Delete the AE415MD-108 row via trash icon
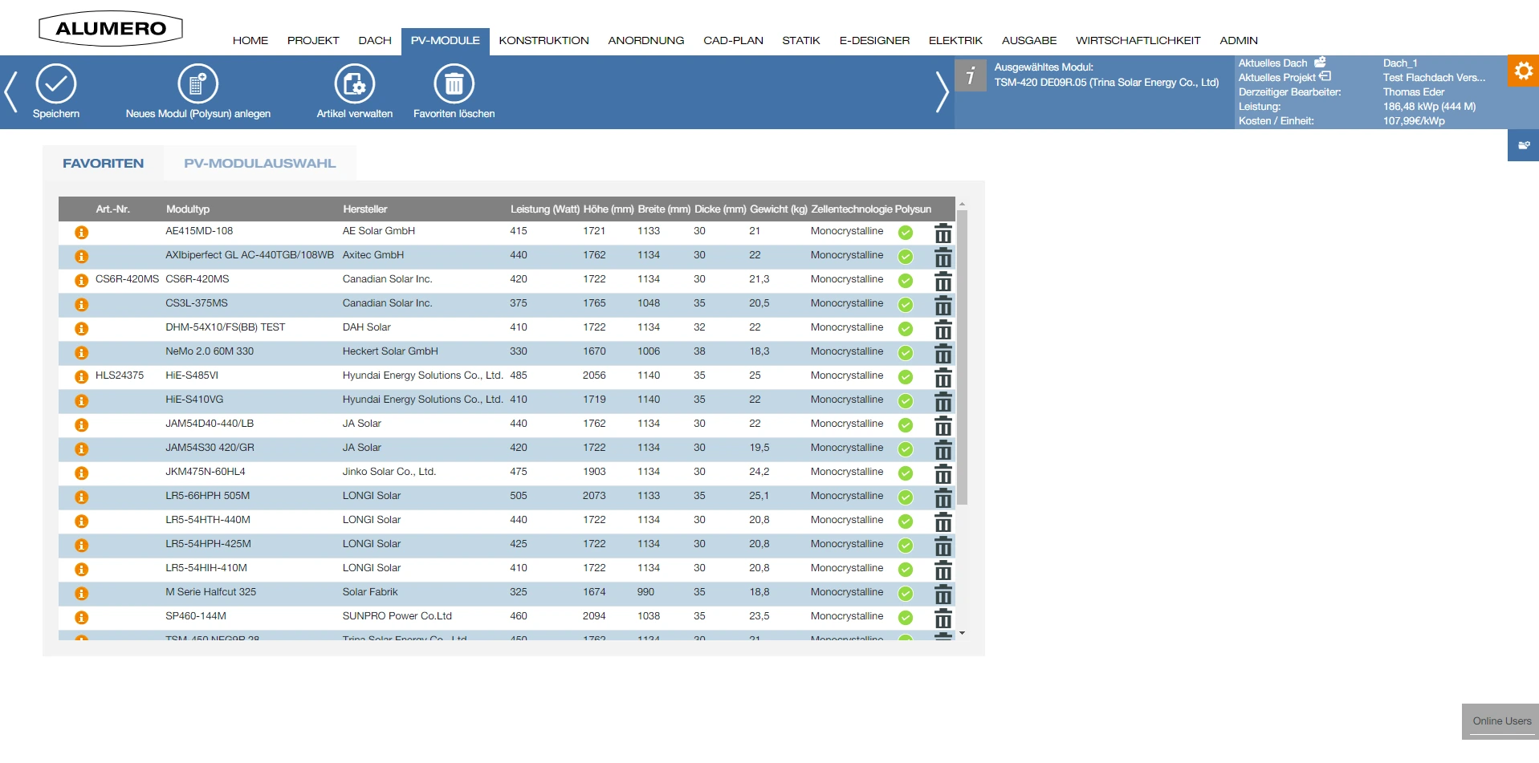 click(943, 233)
